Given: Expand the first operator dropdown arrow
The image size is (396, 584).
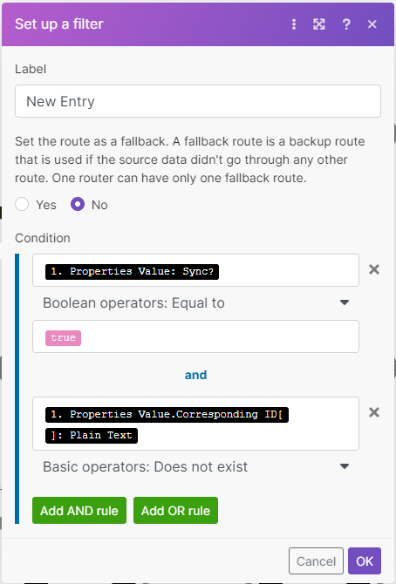Looking at the screenshot, I should (345, 302).
